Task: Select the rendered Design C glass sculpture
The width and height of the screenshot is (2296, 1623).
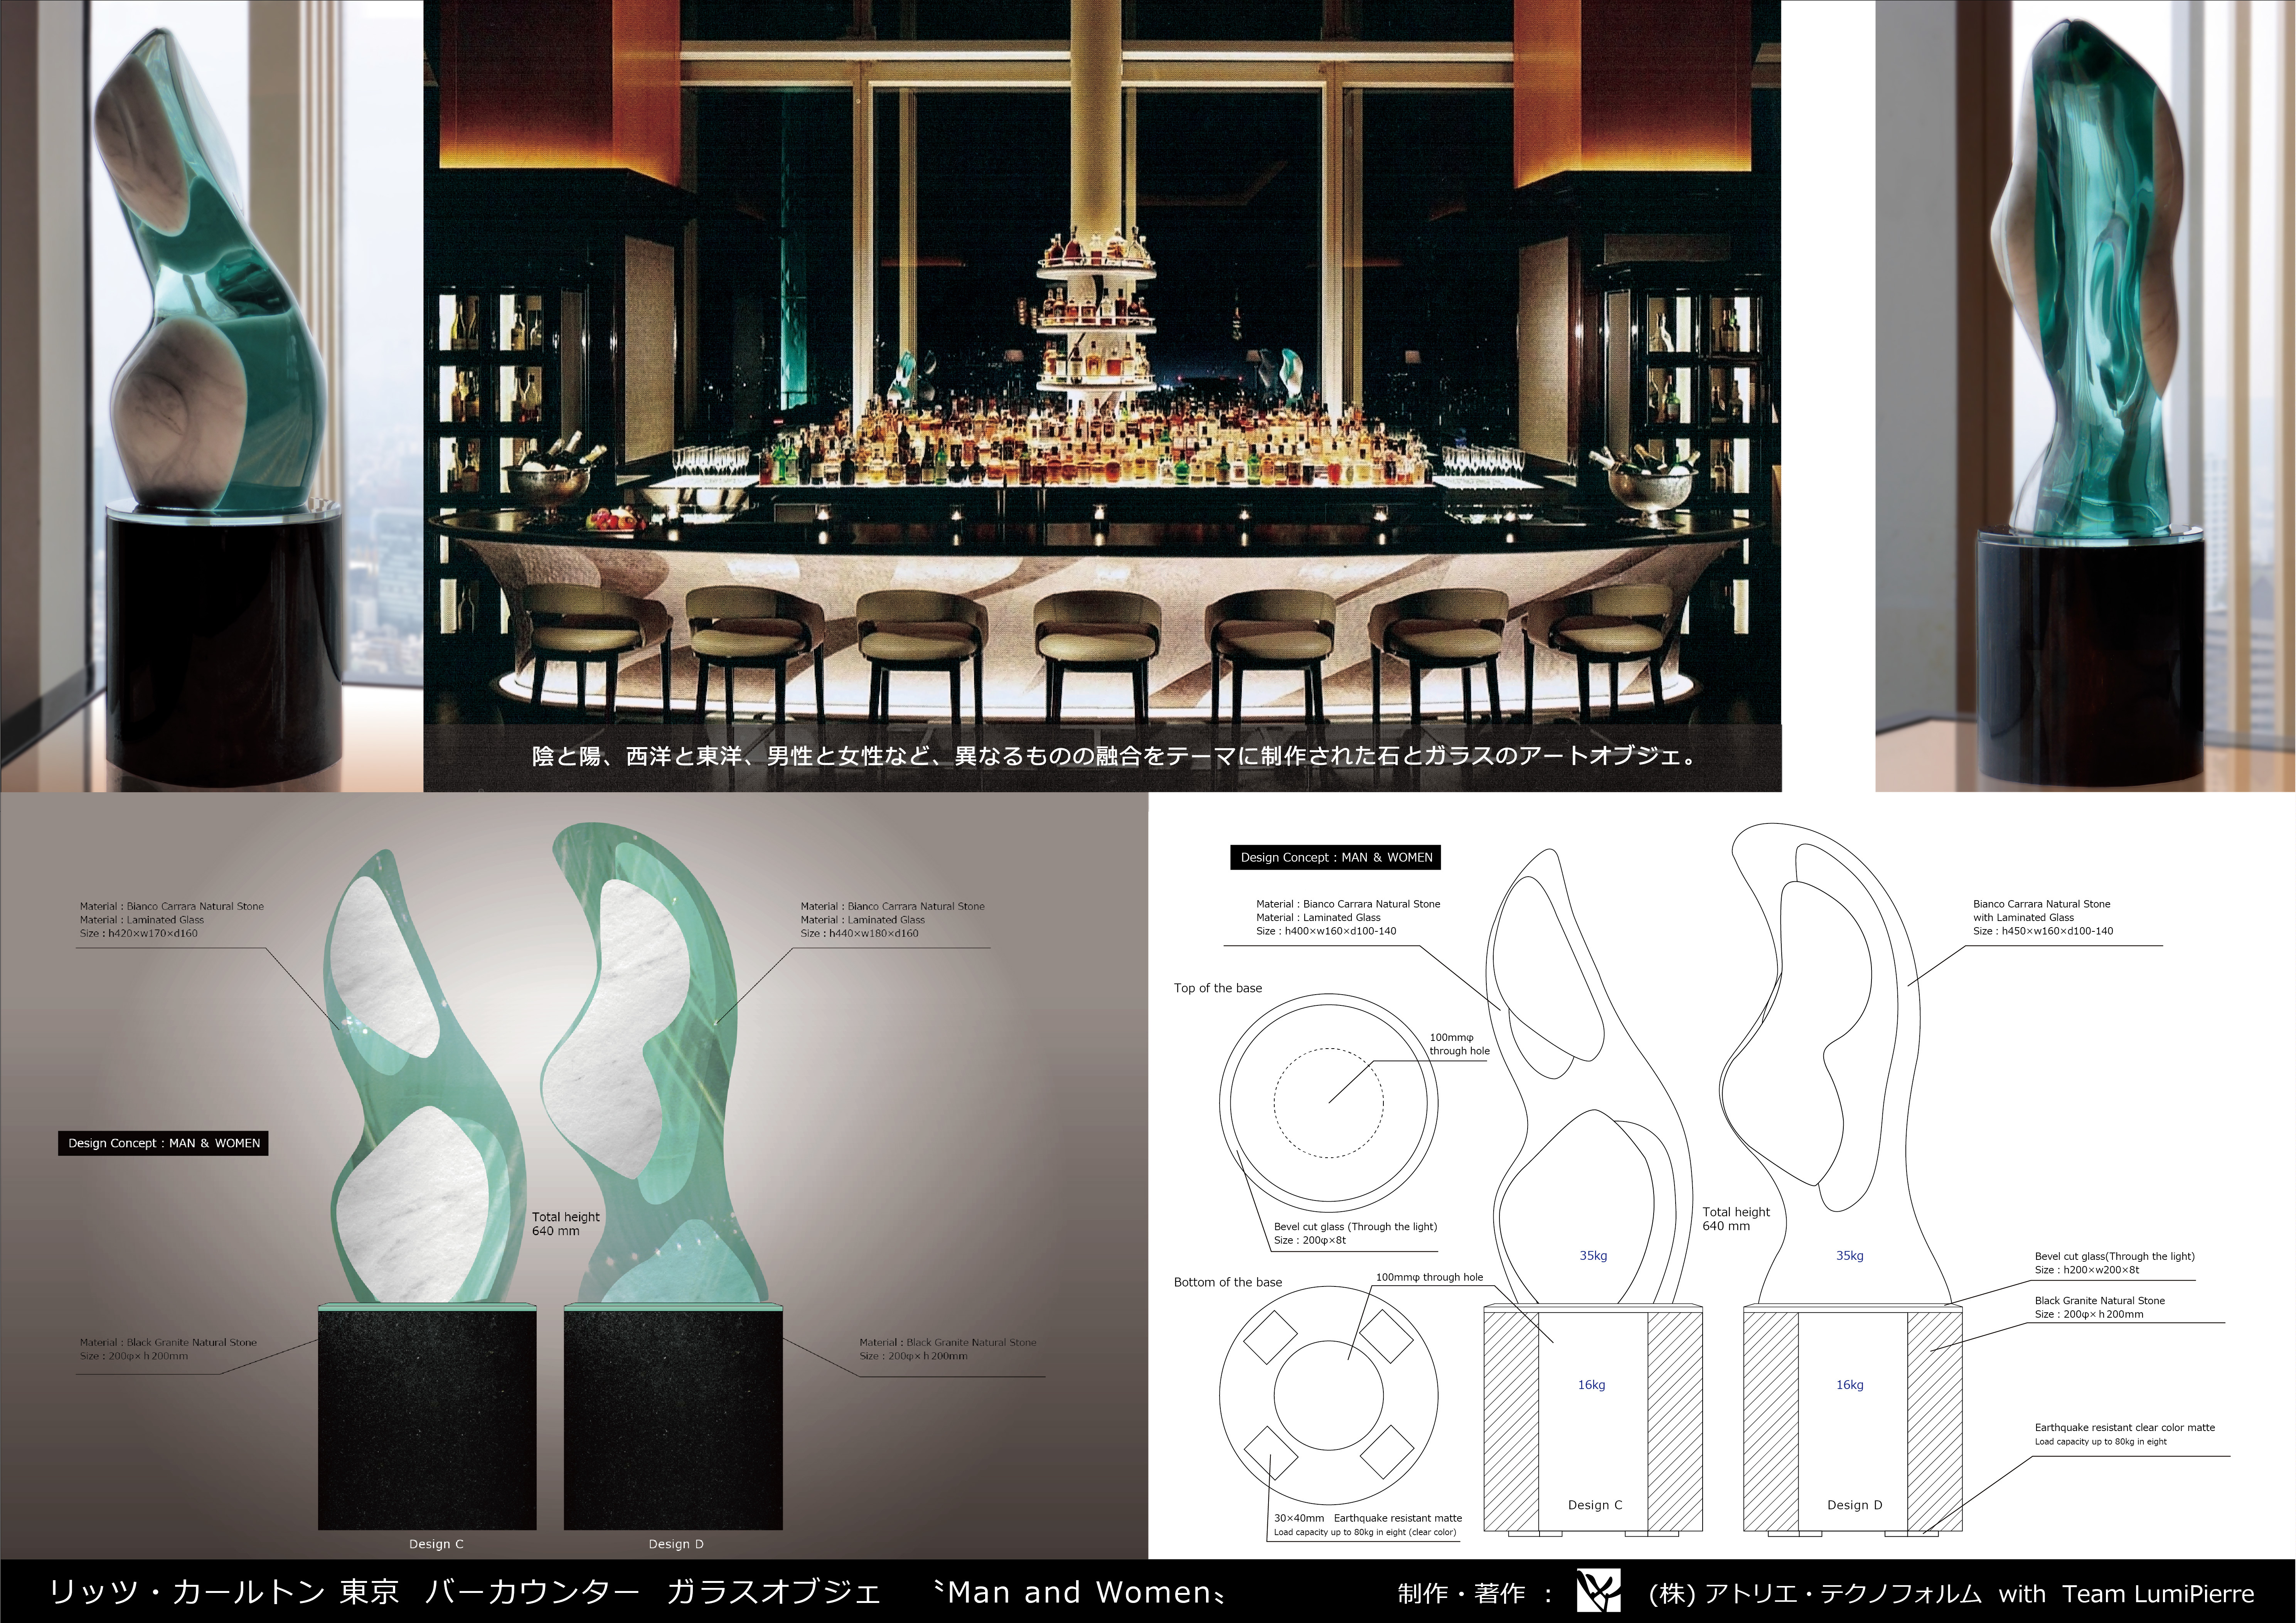Action: tap(424, 1076)
